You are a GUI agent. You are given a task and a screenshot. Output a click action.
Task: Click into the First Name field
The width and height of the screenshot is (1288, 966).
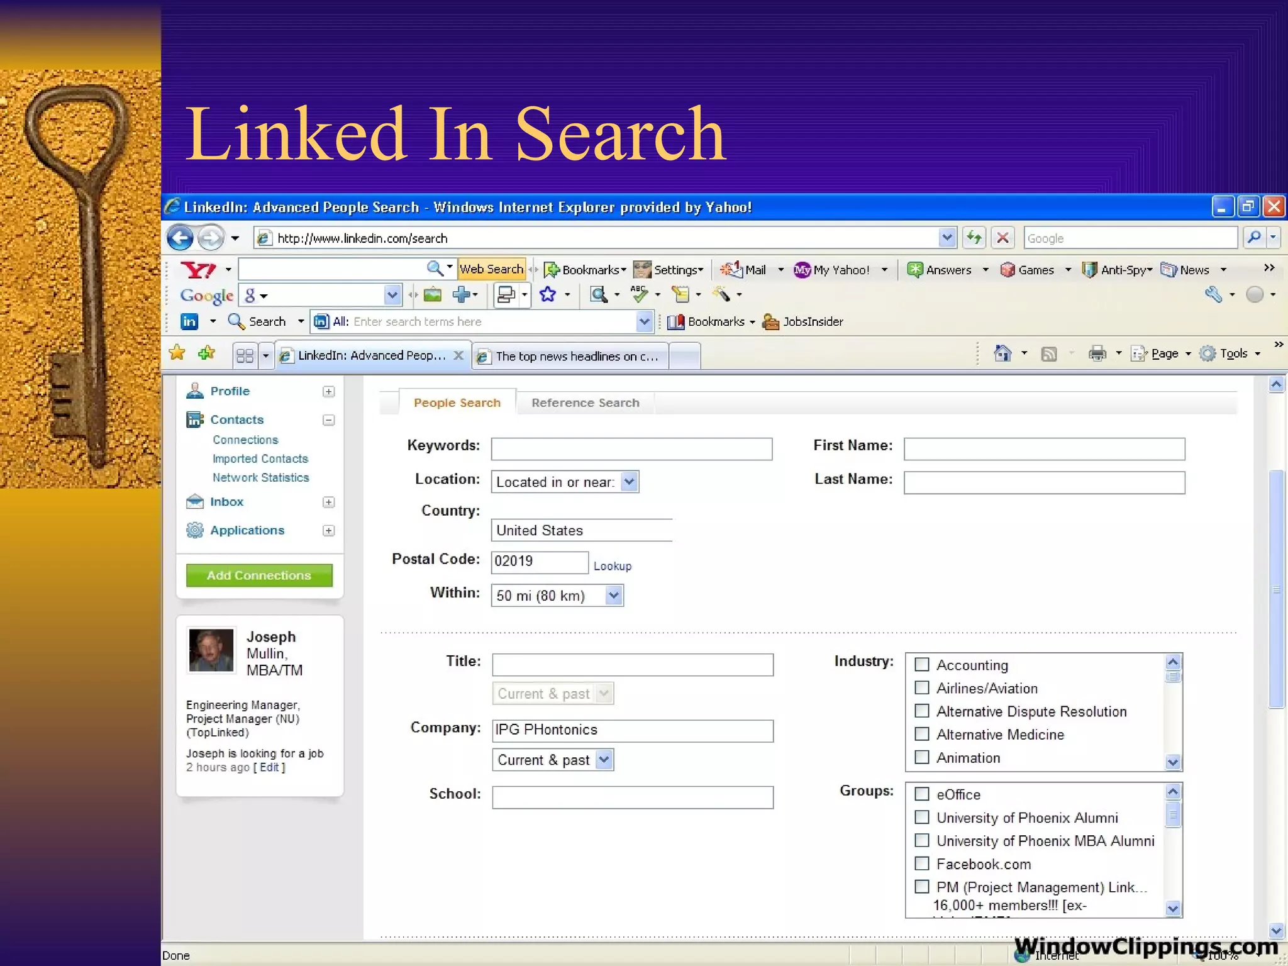(1044, 449)
